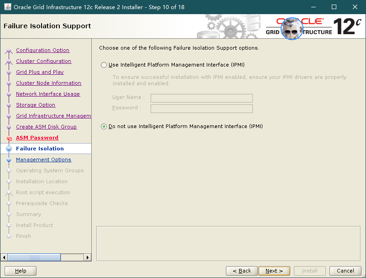Focus the User Name input field
366x278 pixels.
point(201,98)
